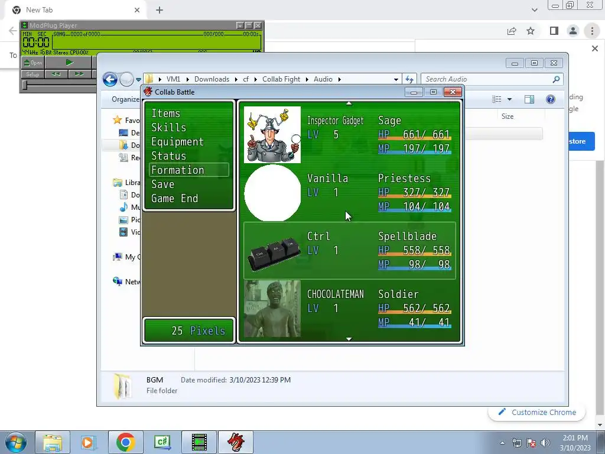Viewport: 605px width, 454px height.
Task: Click the Audio breadcrumb
Action: (323, 79)
